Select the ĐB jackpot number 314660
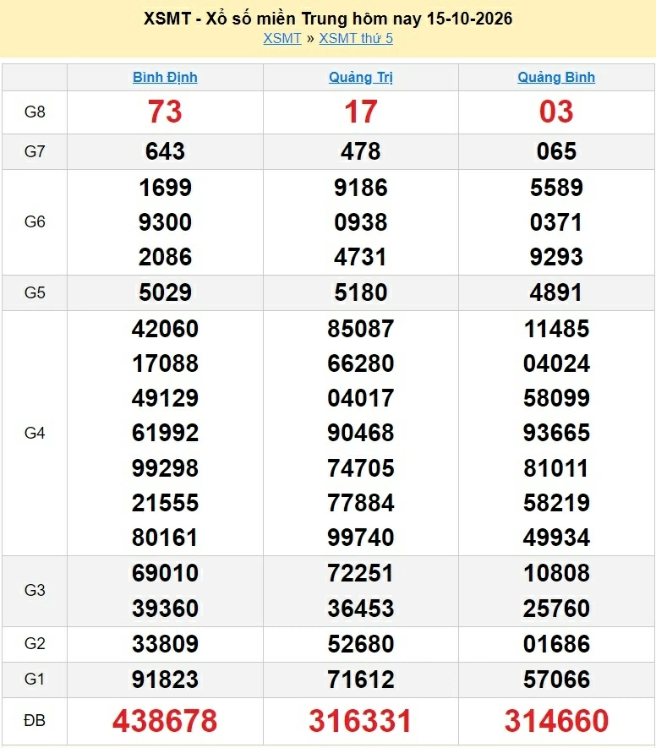Screen dimensions: 656x748 click(556, 721)
